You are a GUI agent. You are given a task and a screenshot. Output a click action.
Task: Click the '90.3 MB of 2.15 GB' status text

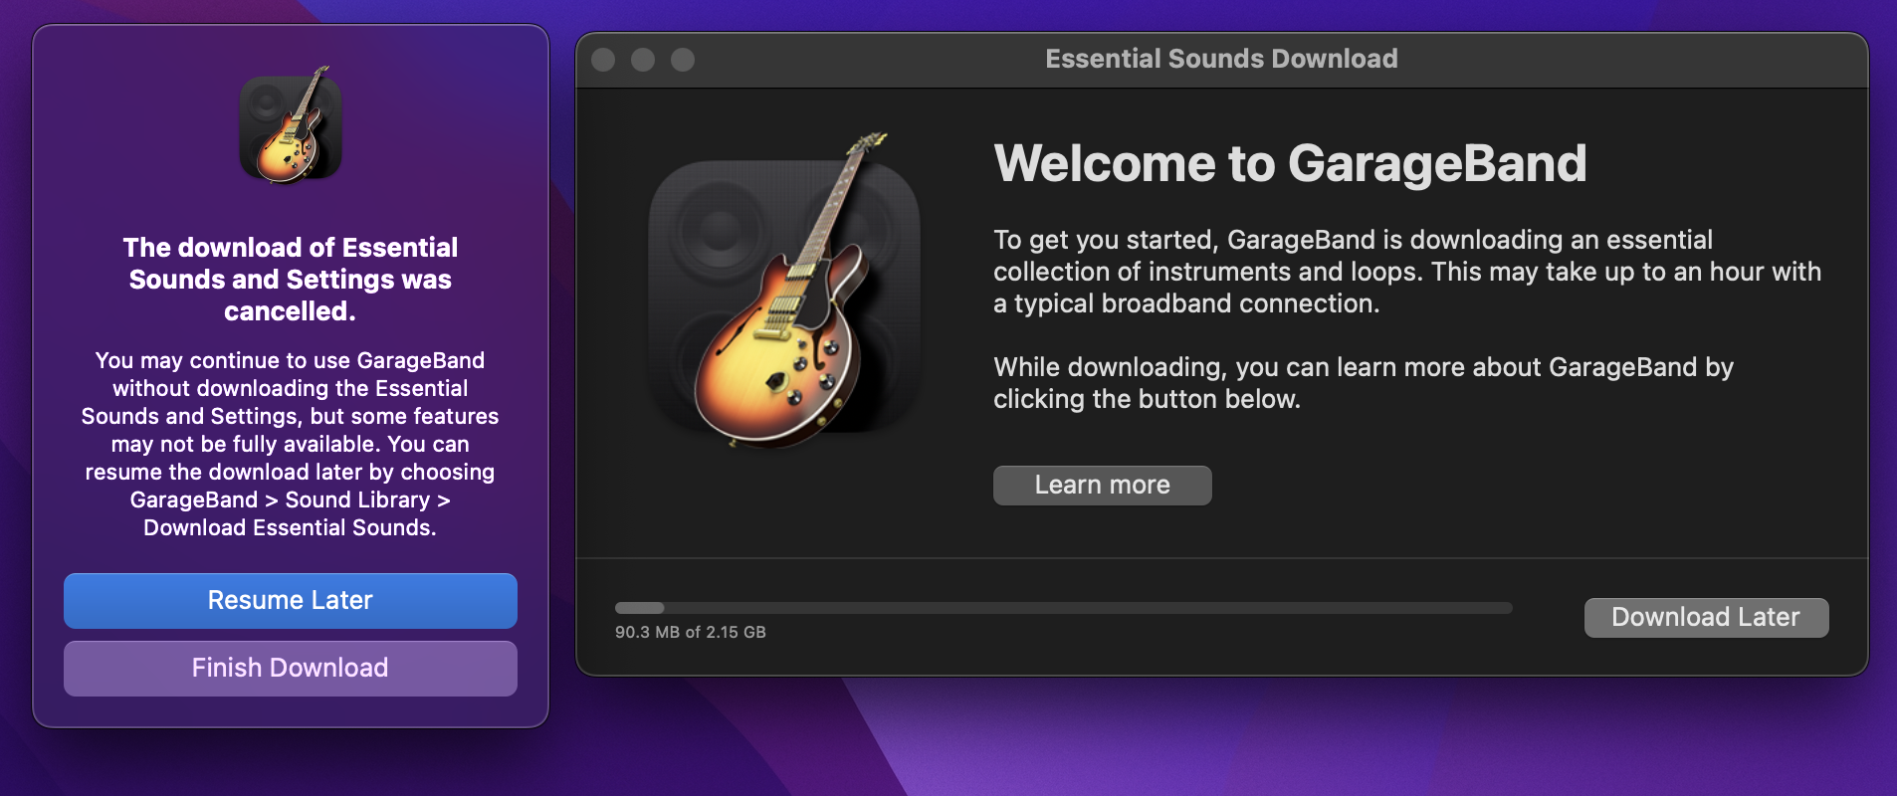[691, 632]
